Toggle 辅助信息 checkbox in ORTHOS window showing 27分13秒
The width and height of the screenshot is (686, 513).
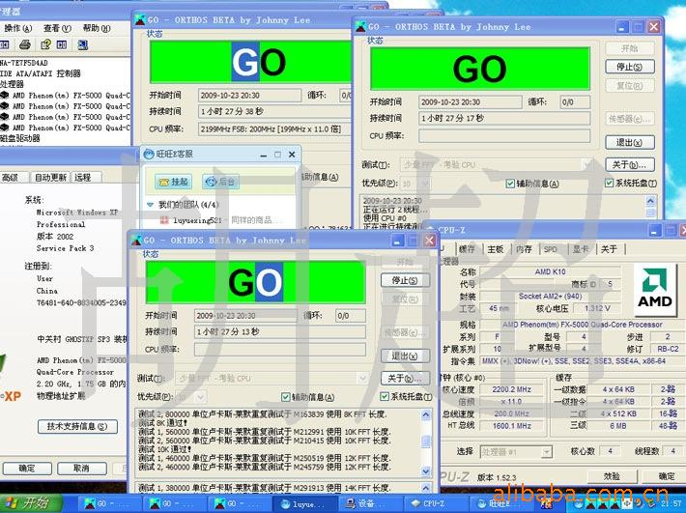tap(286, 397)
